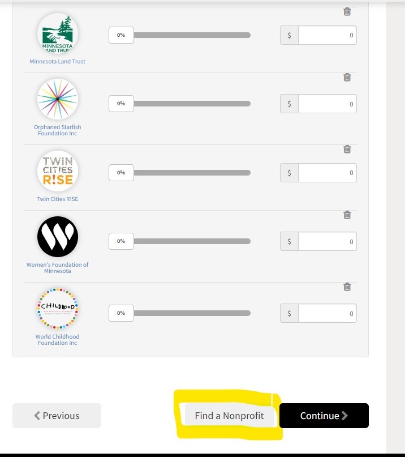
Task: Click the trash icon for Twin Cities RISE
Action: coord(347,150)
